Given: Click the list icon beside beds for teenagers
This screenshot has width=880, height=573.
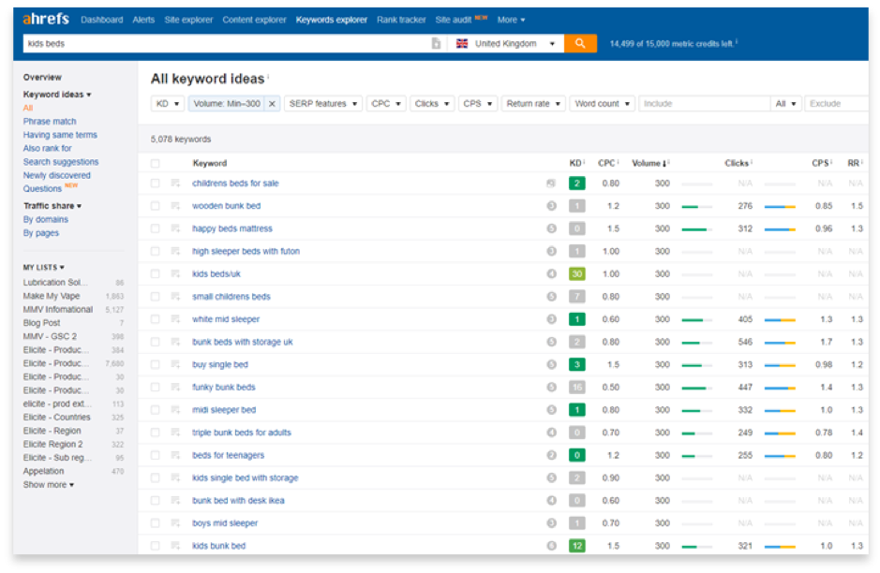Looking at the screenshot, I should [x=175, y=455].
